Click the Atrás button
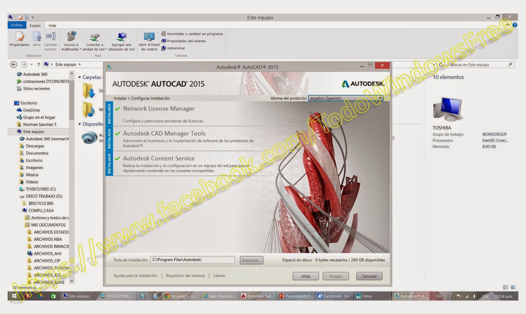The image size is (526, 314). (306, 276)
